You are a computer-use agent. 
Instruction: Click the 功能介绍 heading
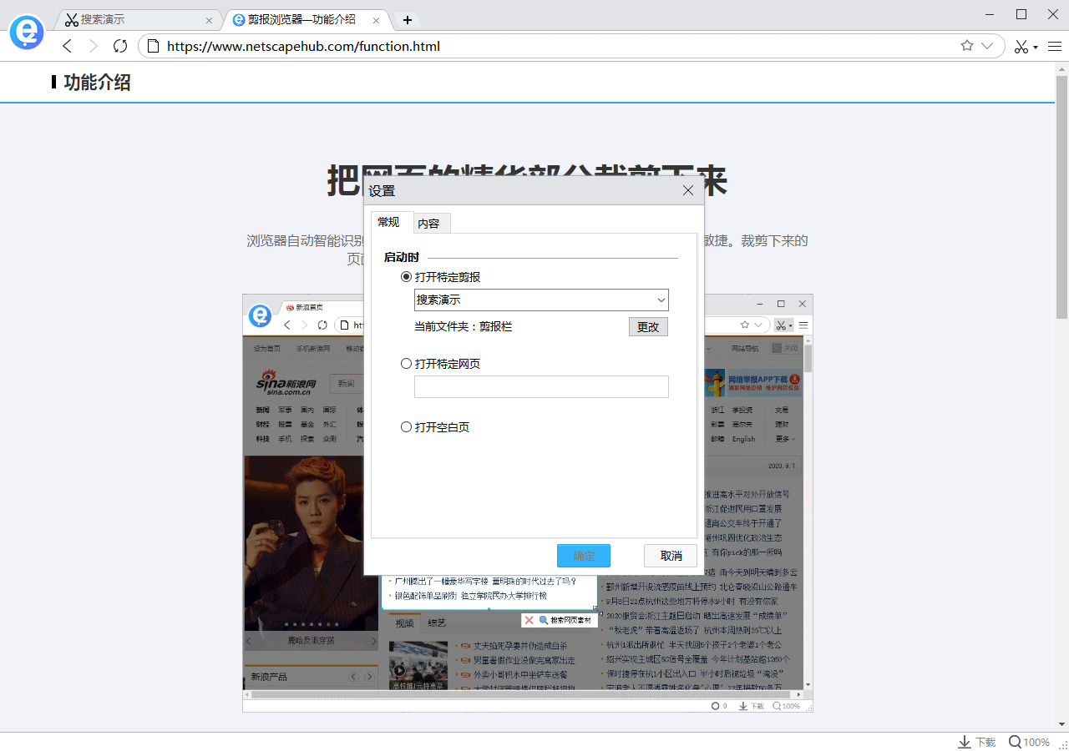[97, 82]
